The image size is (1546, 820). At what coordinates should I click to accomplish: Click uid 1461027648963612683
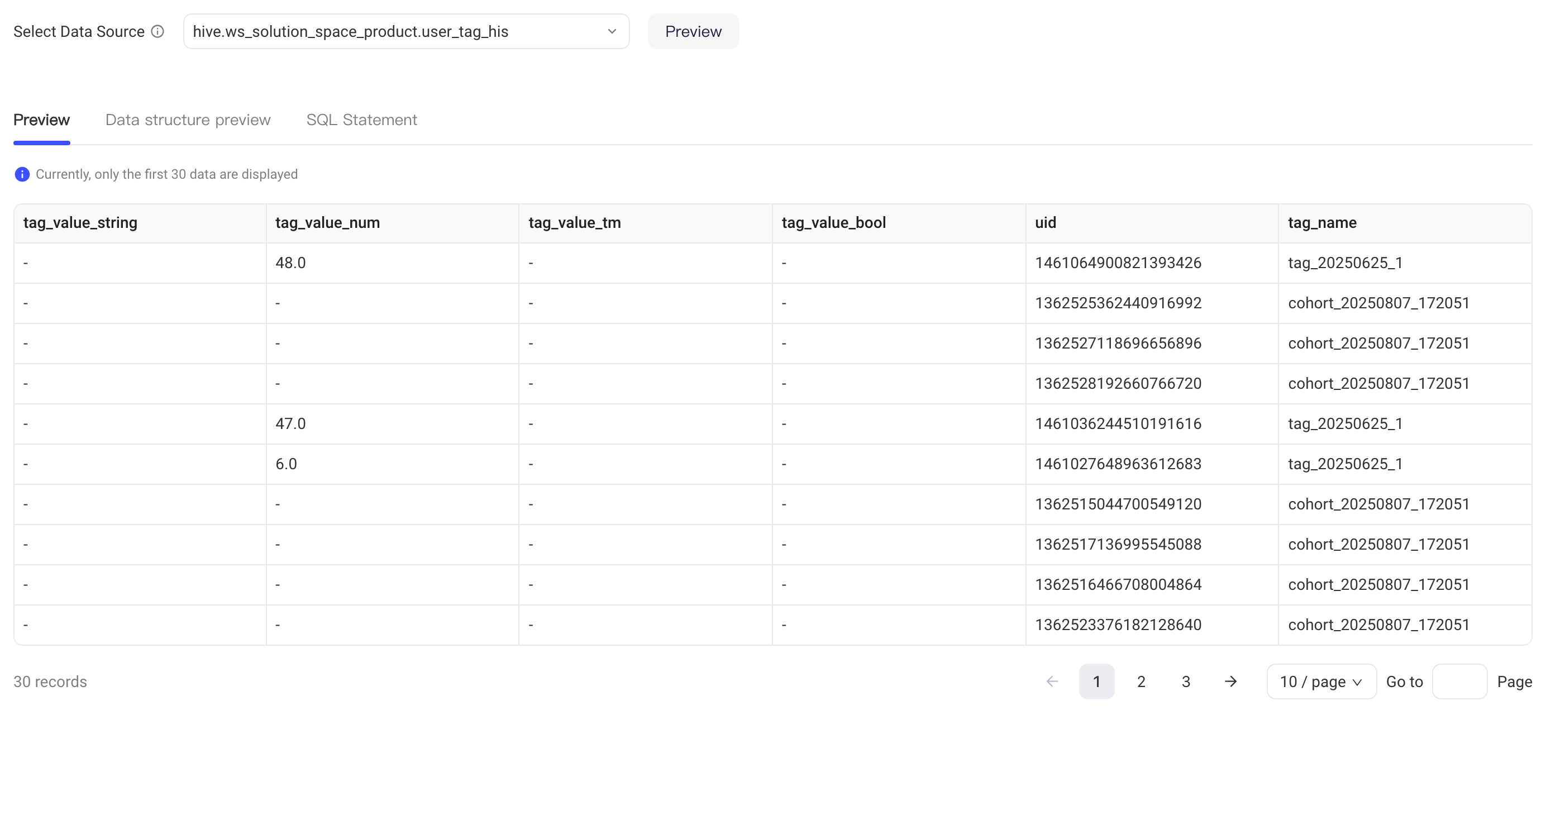coord(1118,464)
